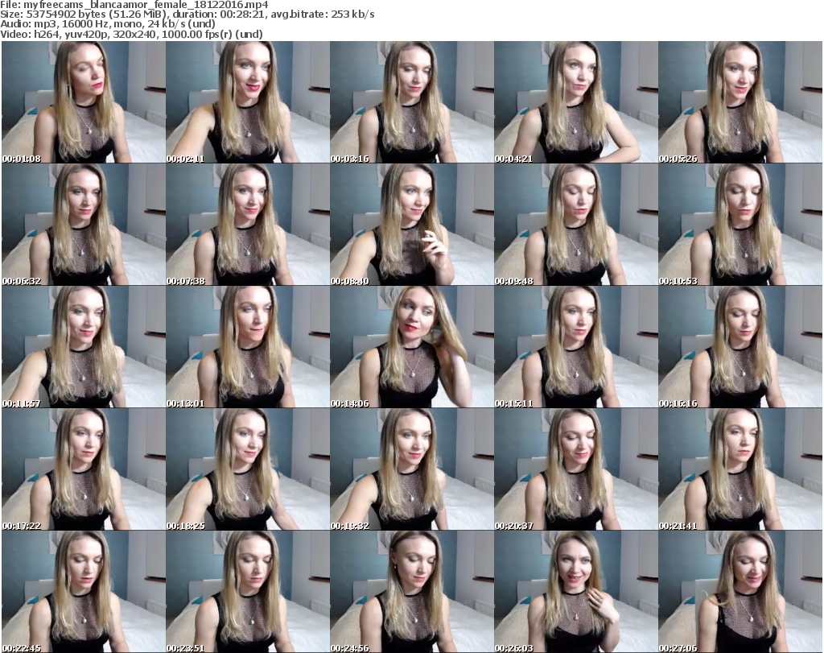Choose the thumbnail marked 00:22:45
824x653 pixels.
pyautogui.click(x=84, y=592)
